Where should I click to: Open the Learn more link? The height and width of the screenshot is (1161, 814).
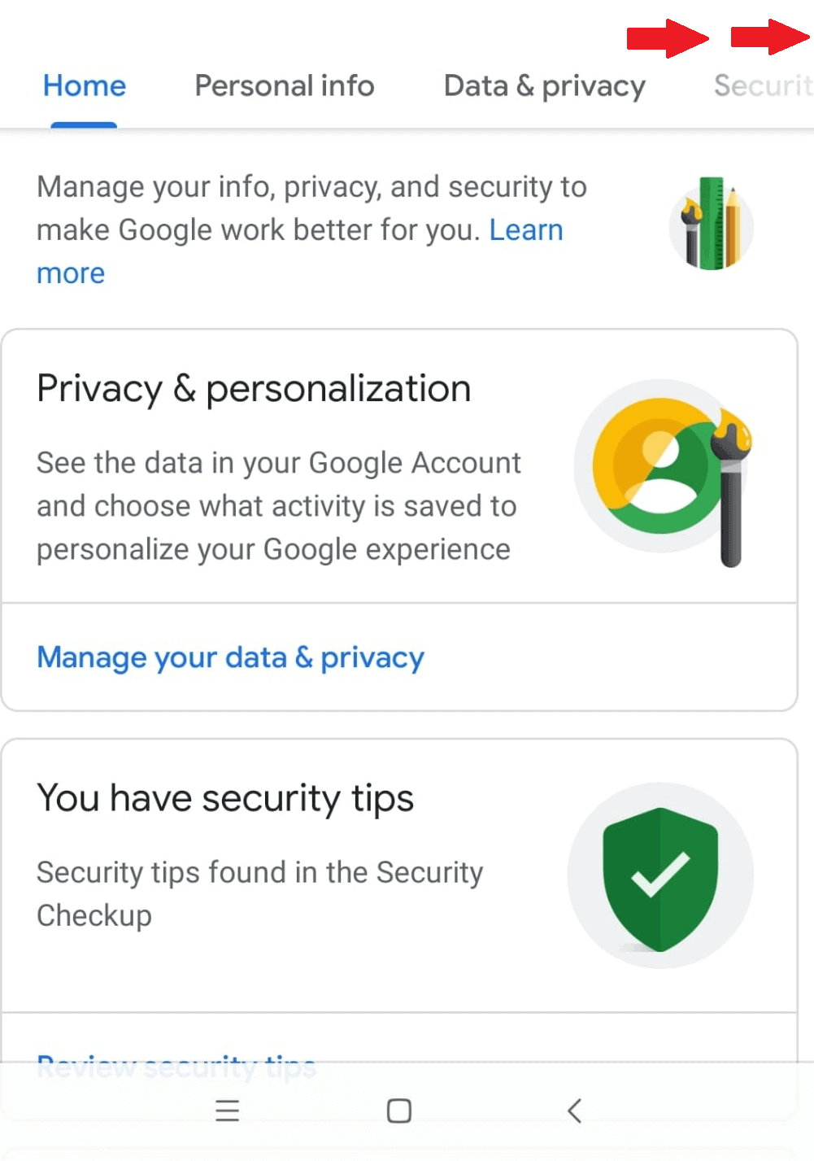tap(300, 251)
